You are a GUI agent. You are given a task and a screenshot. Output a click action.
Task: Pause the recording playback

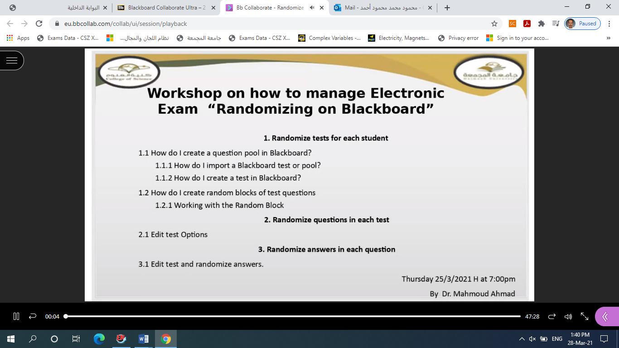[16, 316]
